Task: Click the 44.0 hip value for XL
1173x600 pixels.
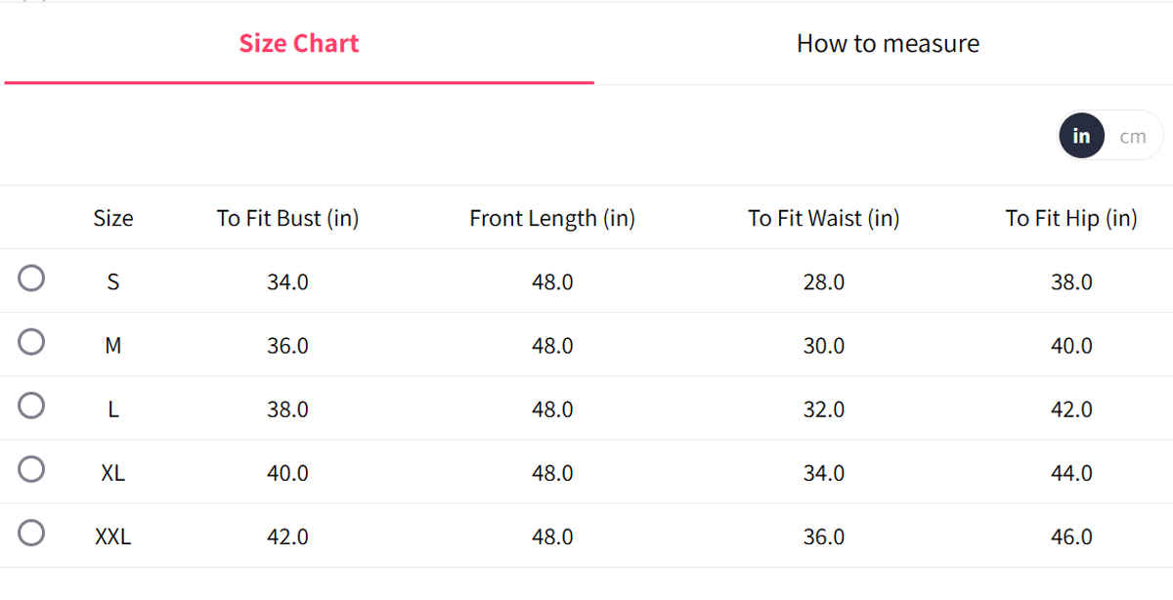Action: 1071,473
